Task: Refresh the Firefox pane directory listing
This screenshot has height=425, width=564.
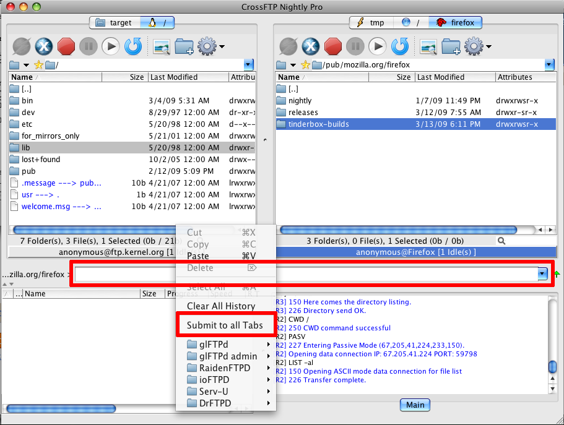Action: tap(400, 47)
